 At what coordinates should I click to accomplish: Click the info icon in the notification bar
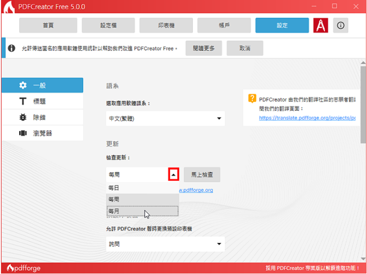(x=12, y=48)
